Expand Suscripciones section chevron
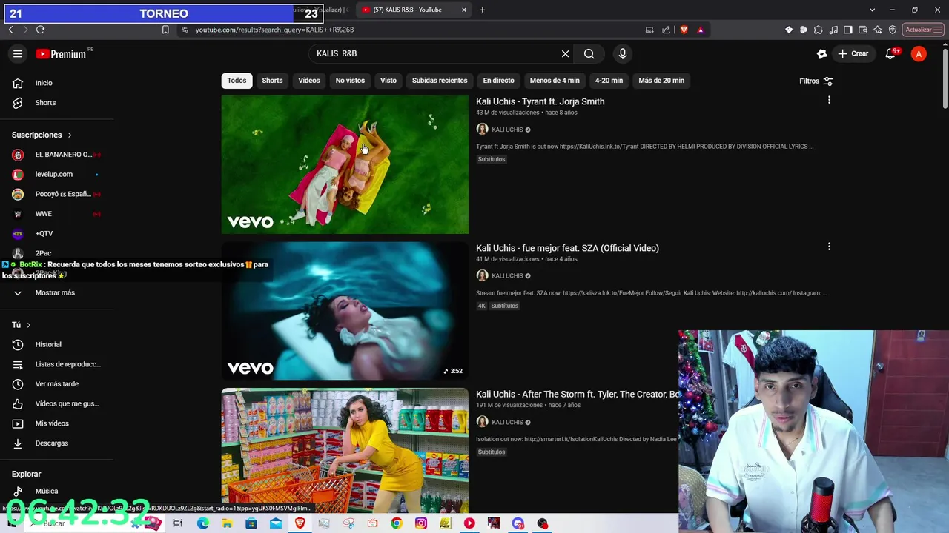949x533 pixels. point(70,135)
